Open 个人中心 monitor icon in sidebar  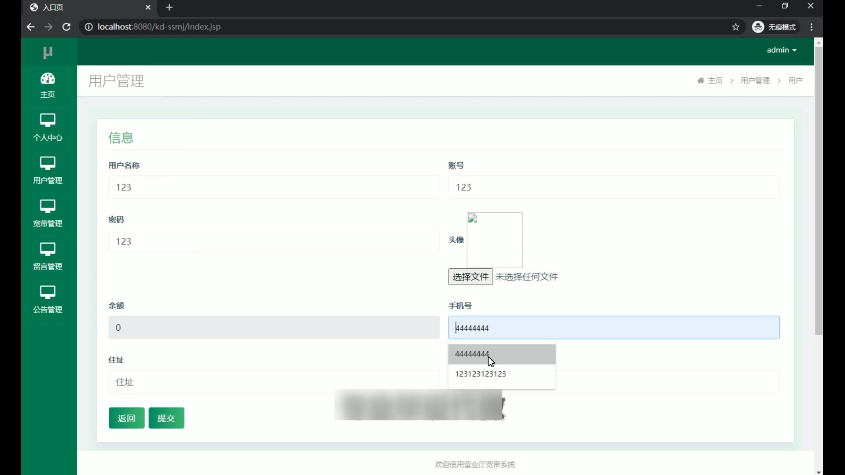pyautogui.click(x=48, y=120)
